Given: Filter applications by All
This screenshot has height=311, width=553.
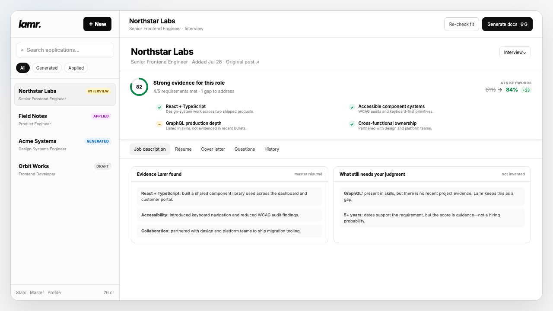Looking at the screenshot, I should 23,68.
